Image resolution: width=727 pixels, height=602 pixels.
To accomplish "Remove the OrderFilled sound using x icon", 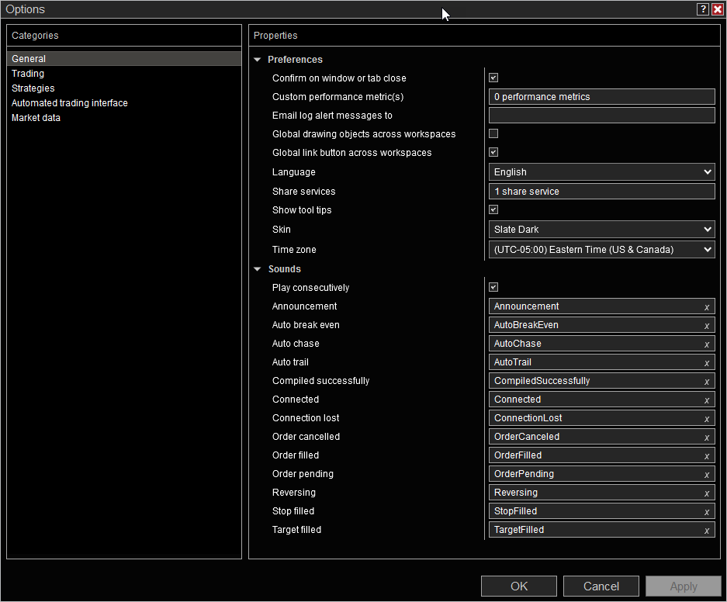I will (x=706, y=456).
